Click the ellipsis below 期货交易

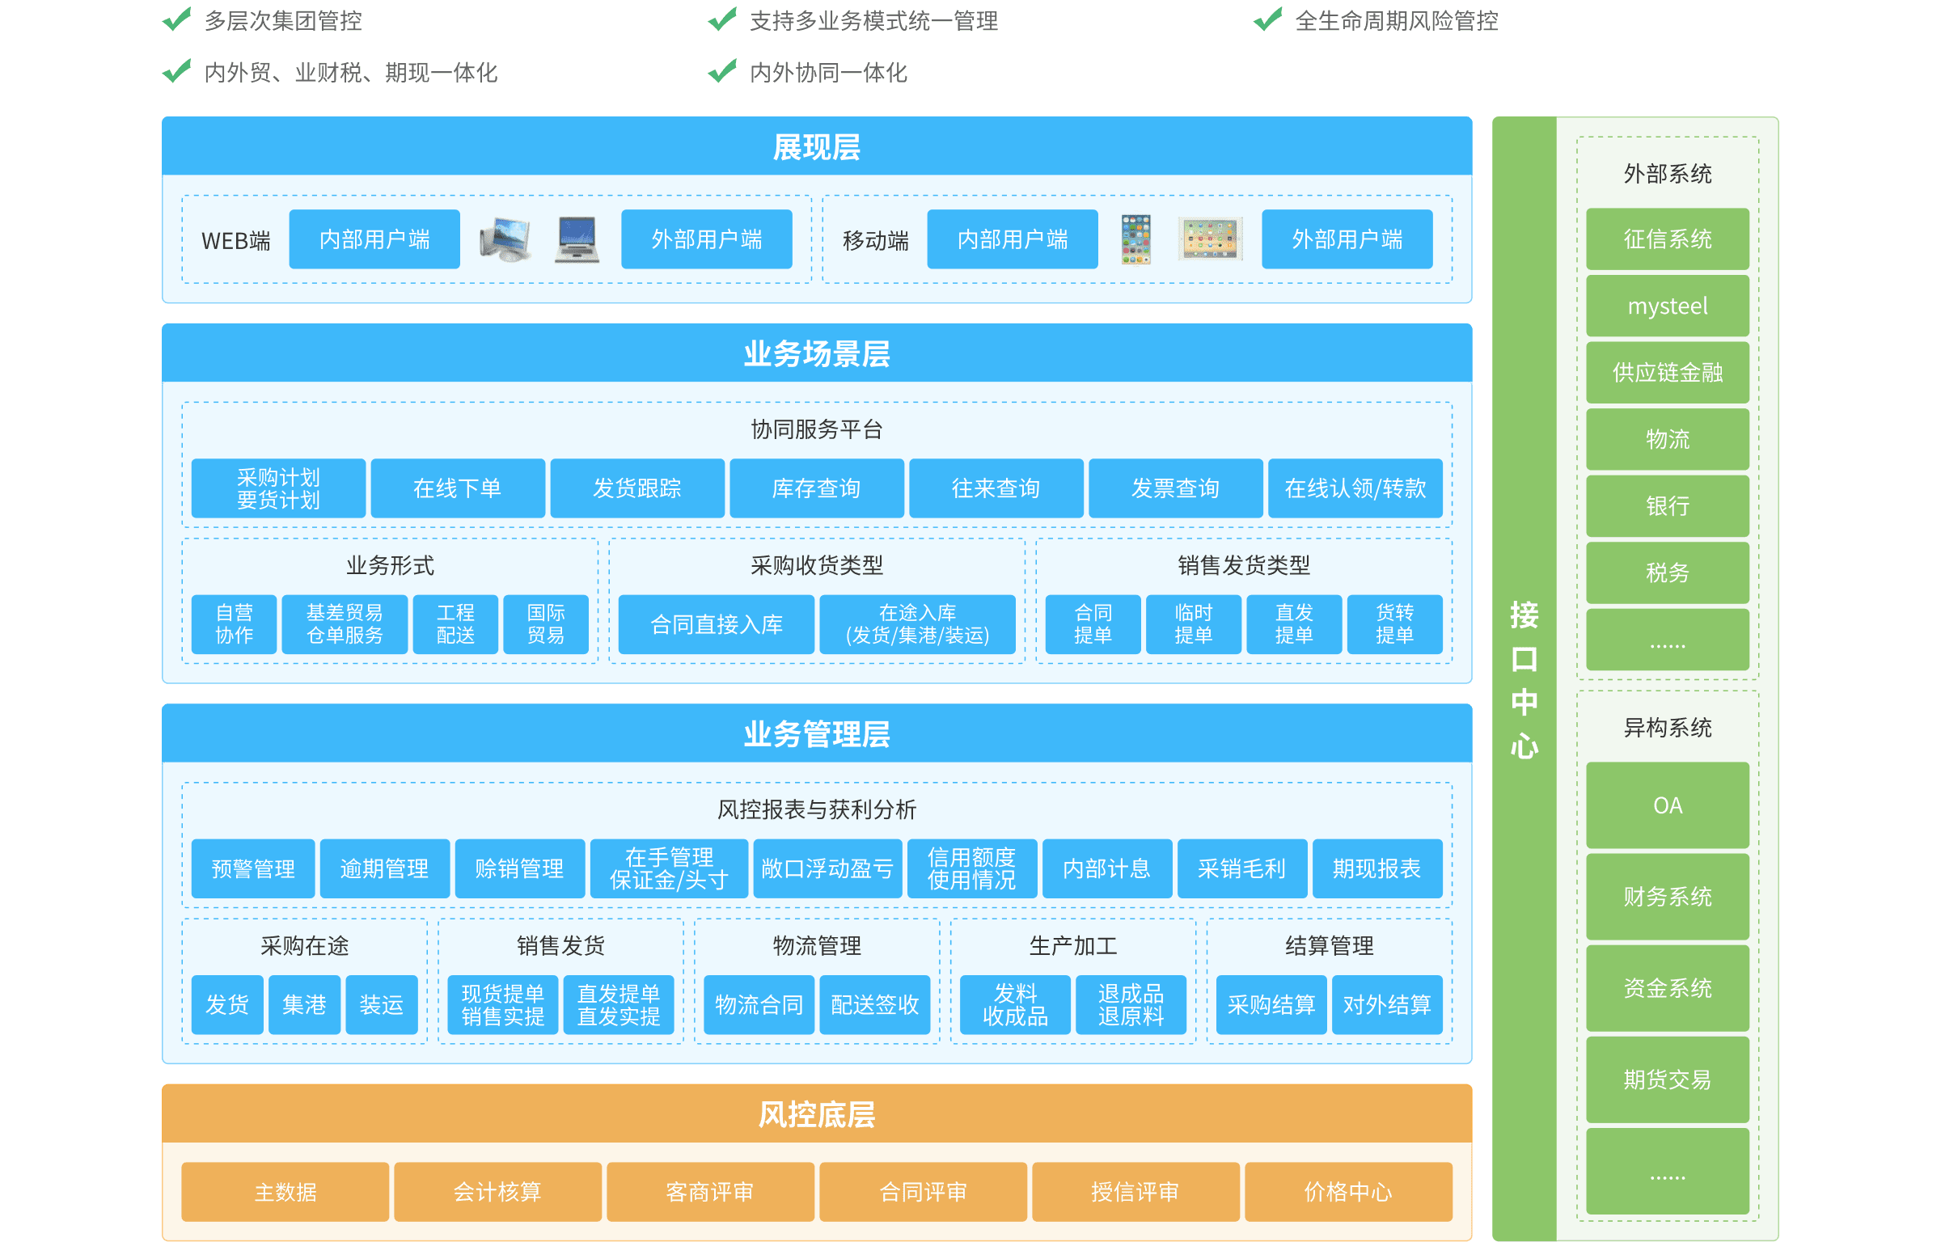point(1668,1177)
